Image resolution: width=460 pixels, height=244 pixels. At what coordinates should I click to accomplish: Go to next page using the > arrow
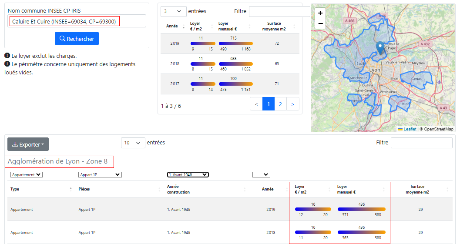pyautogui.click(x=293, y=104)
